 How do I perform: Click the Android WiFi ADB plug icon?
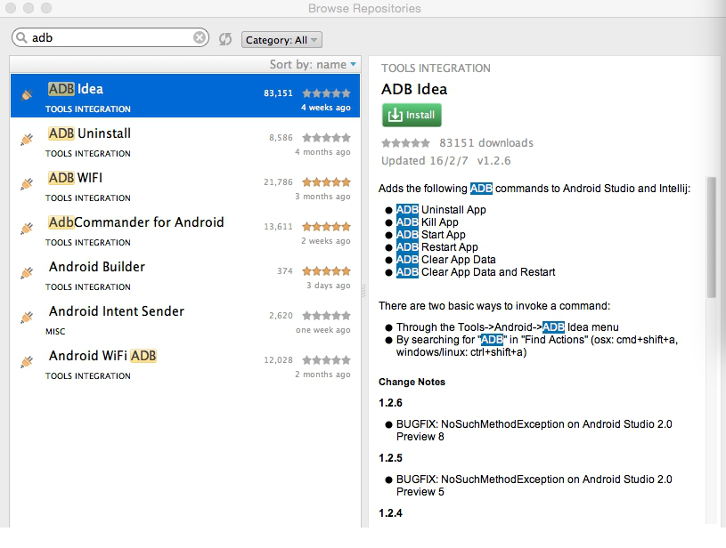[x=27, y=362]
